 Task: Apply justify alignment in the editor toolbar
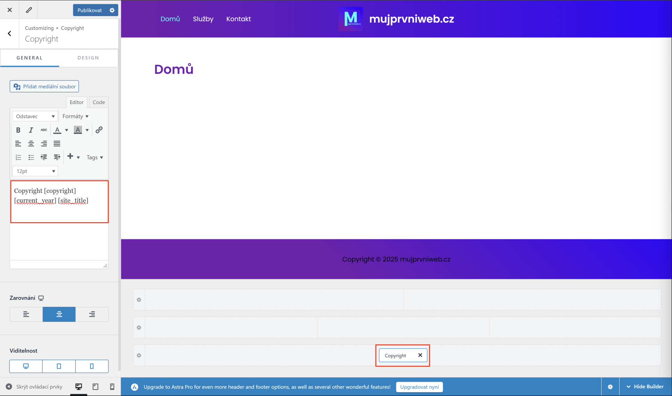[57, 143]
